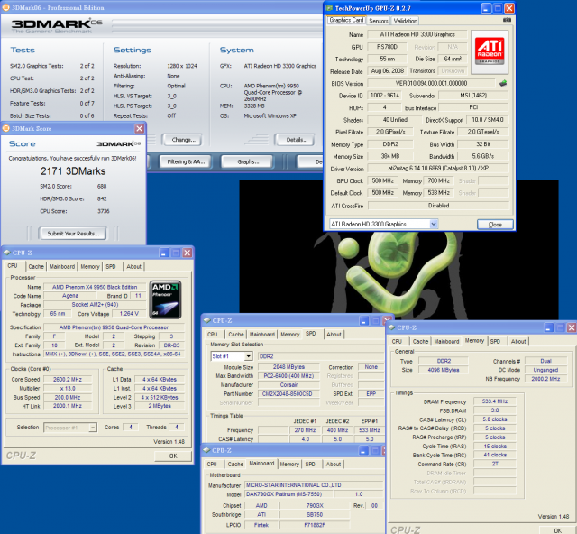
Task: Click the DRAM Frequency 533.4 MHz value
Action: [x=495, y=401]
